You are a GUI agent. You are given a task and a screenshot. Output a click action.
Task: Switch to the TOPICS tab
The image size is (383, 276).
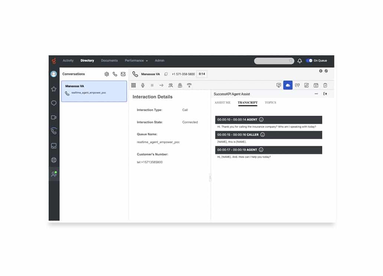point(270,103)
